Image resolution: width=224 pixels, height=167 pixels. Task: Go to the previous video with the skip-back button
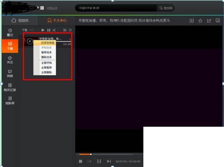(89, 162)
